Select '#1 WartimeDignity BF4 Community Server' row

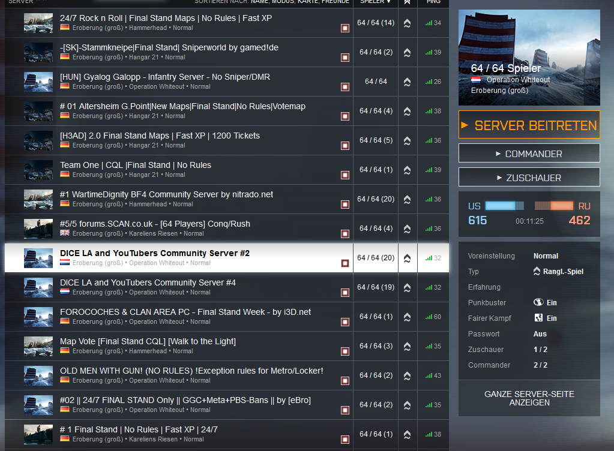(x=227, y=199)
